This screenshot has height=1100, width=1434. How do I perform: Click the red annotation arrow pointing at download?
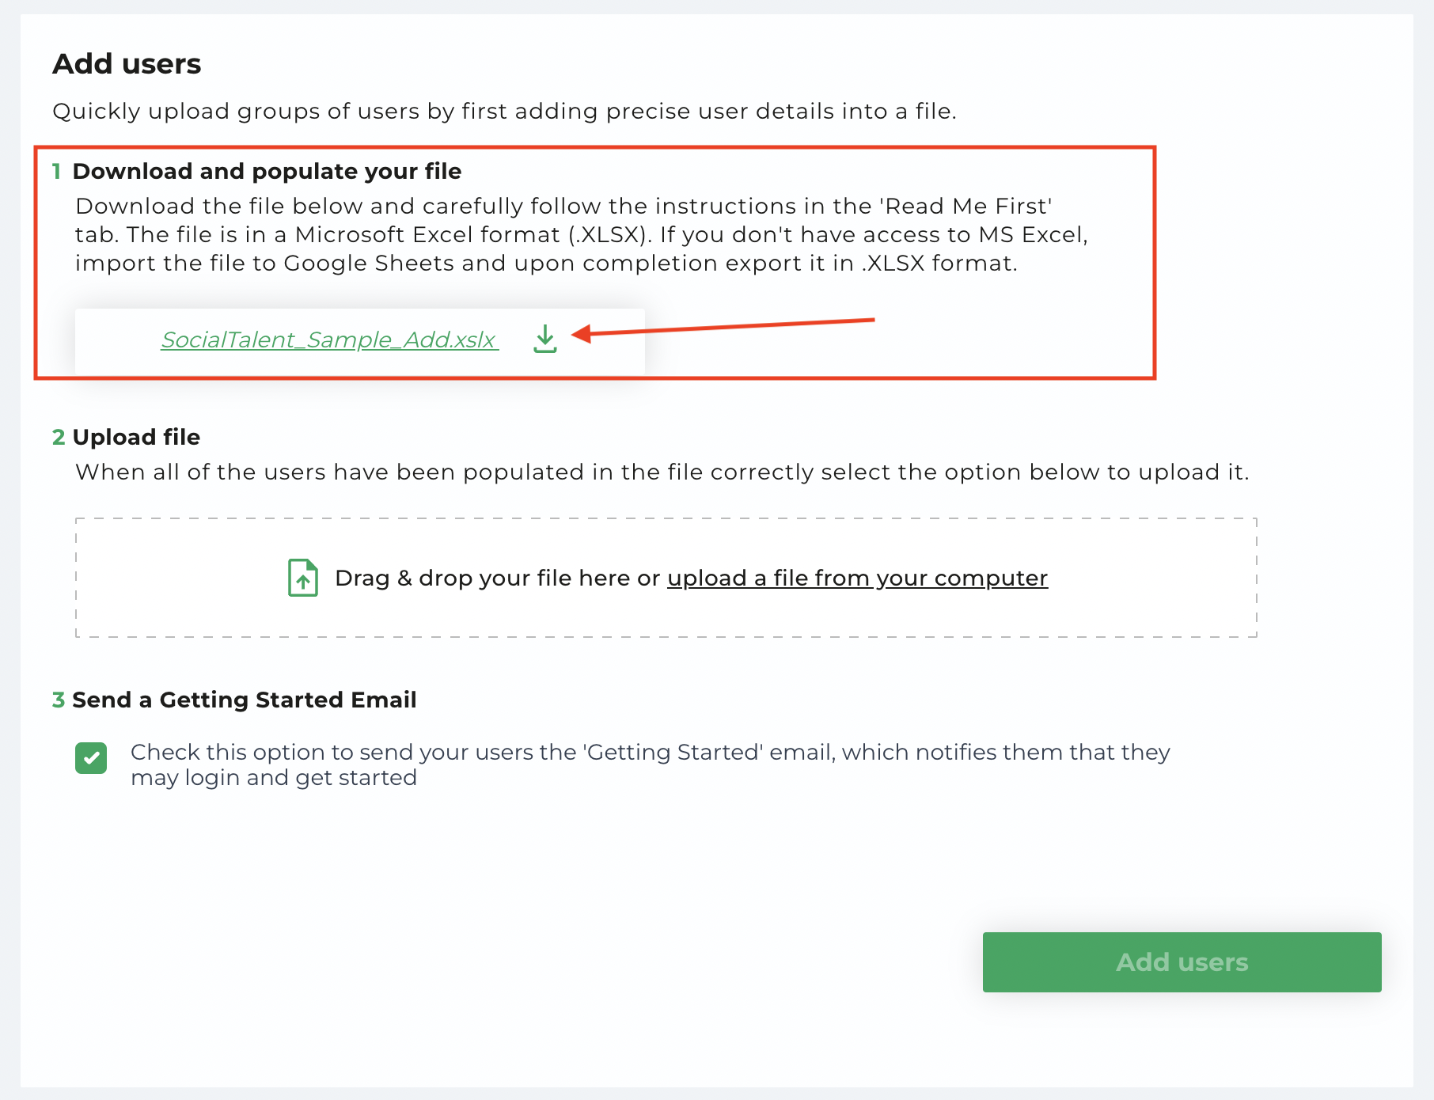723,327
